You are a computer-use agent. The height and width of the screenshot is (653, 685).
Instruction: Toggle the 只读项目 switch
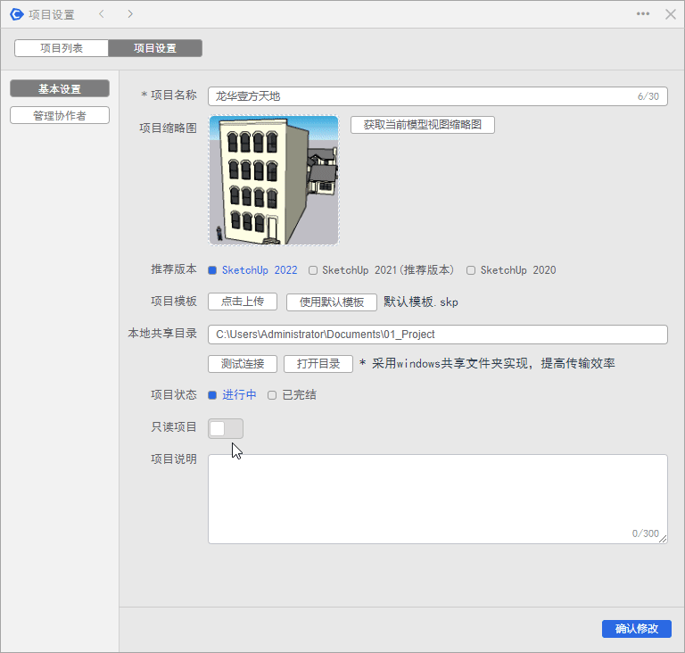(x=225, y=429)
